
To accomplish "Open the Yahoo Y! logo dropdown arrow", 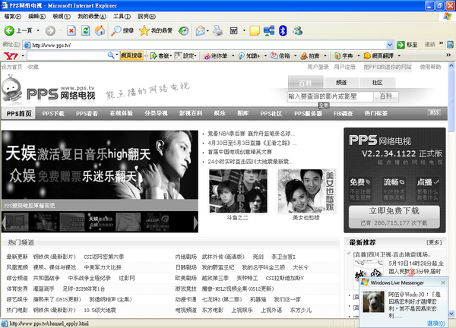I will (23, 55).
